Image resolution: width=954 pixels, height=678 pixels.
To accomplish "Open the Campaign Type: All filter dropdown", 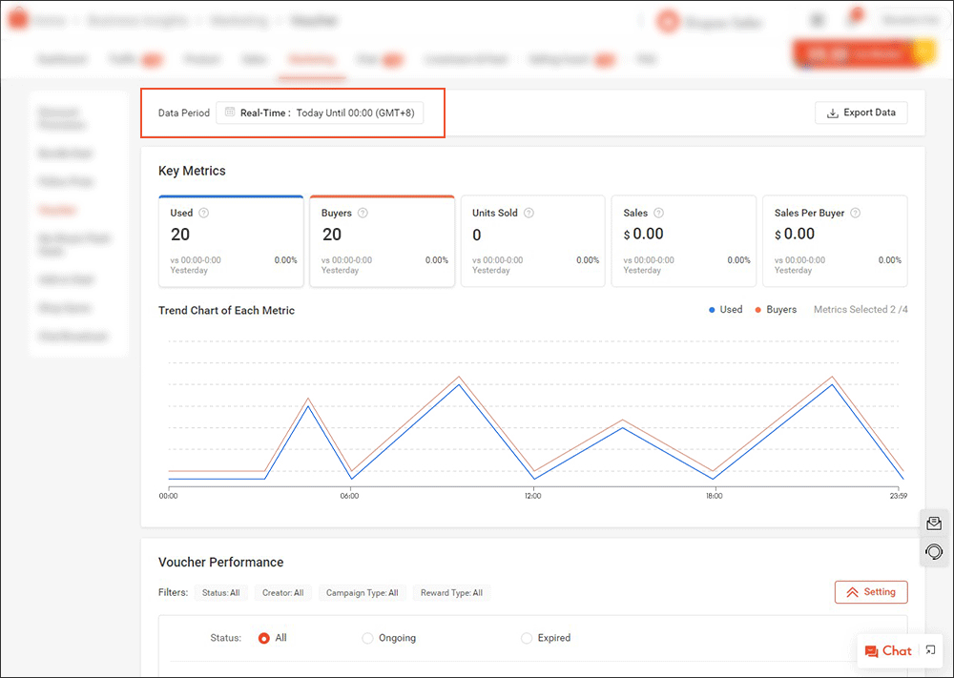I will point(363,592).
